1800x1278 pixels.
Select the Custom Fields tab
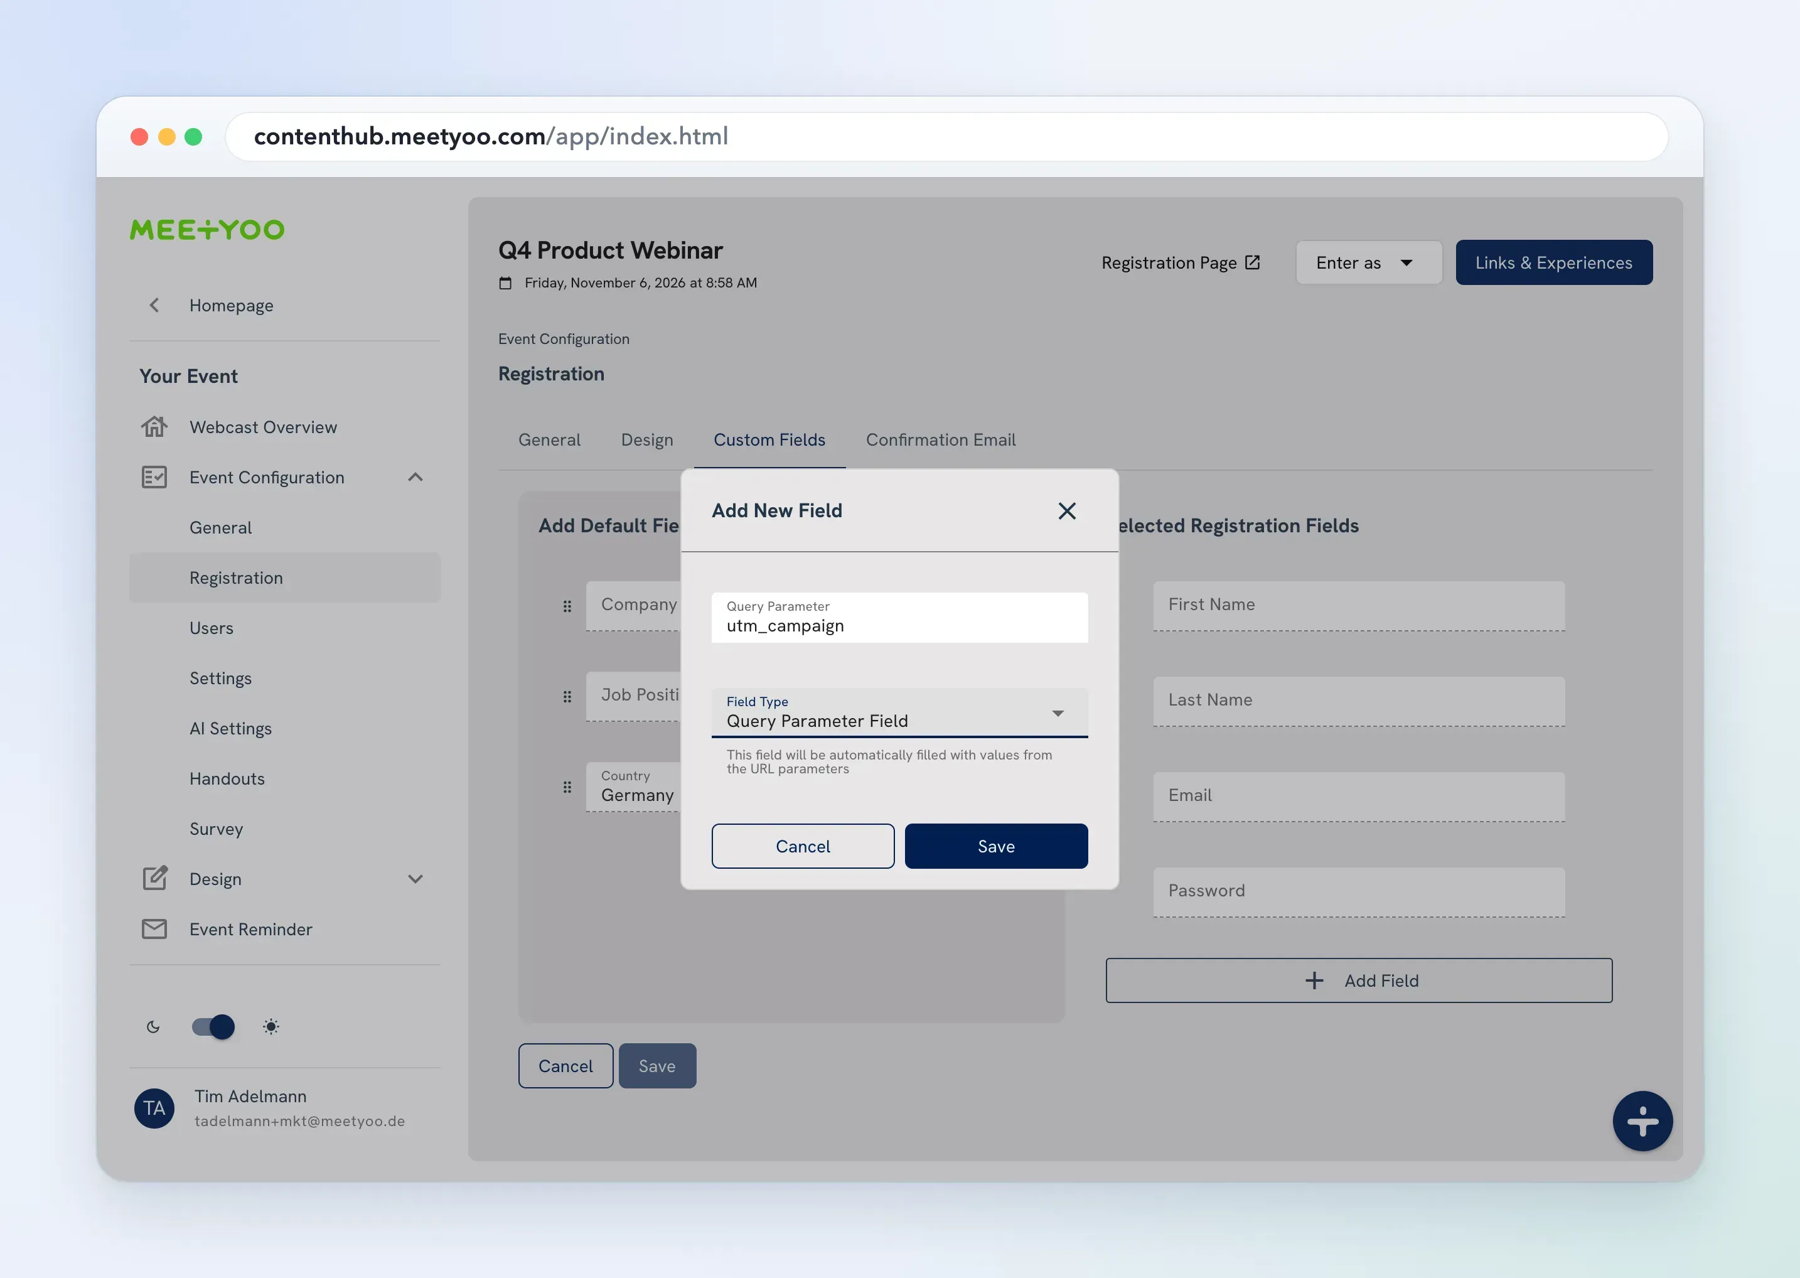coord(769,440)
